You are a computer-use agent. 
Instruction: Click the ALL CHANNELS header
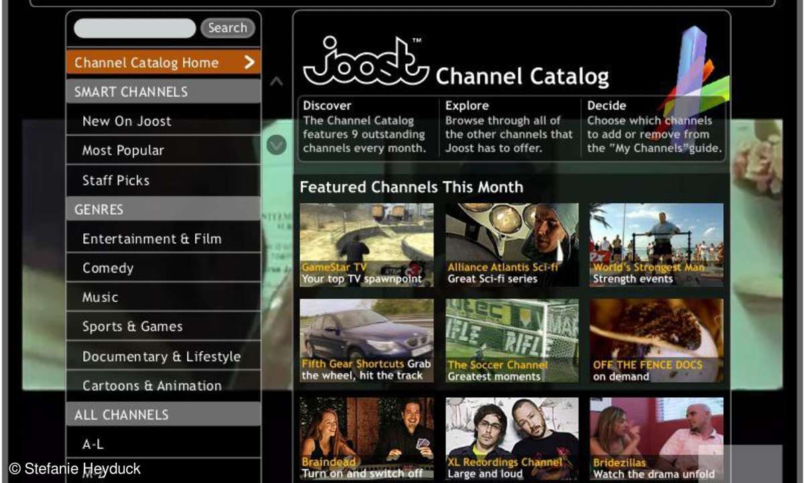[x=163, y=415]
